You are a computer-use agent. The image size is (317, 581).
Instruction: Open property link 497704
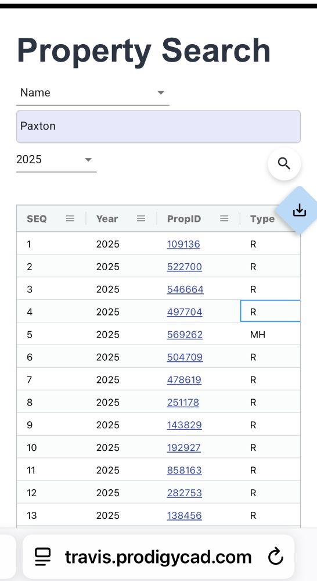click(185, 312)
